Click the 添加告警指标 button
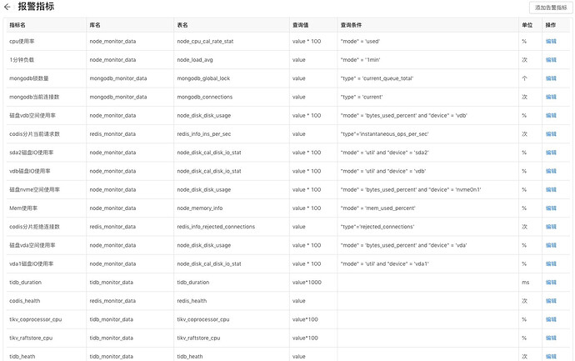 tap(551, 8)
